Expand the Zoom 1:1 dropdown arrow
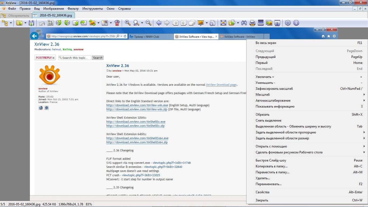The height and width of the screenshot is (207, 368). 142,23
